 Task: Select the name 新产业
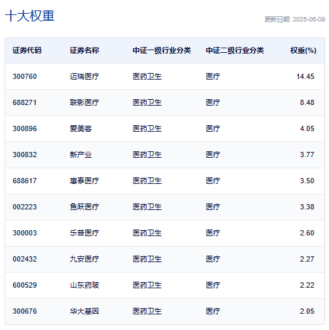(x=81, y=155)
